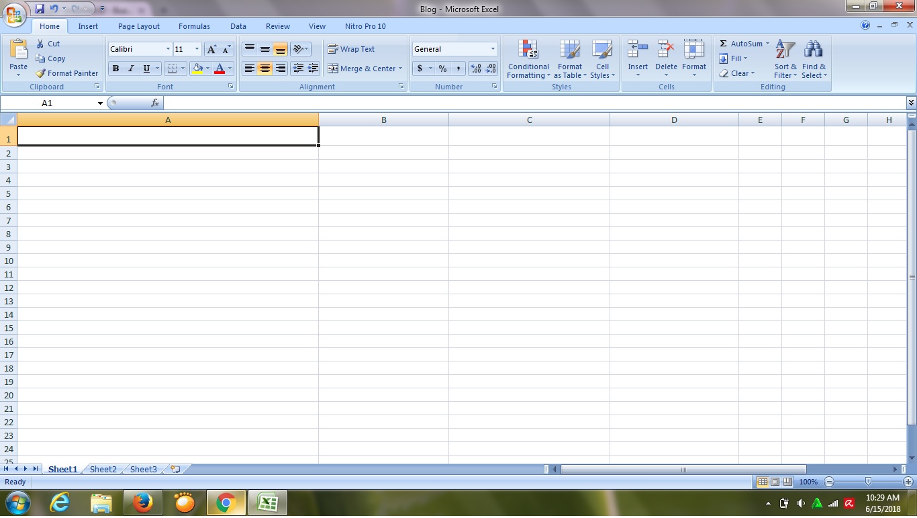Toggle Align Text Right
This screenshot has width=917, height=518.
281,69
